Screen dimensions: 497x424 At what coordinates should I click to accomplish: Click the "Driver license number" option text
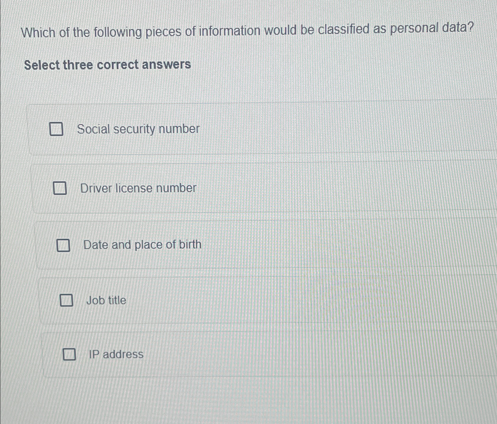[x=138, y=188]
